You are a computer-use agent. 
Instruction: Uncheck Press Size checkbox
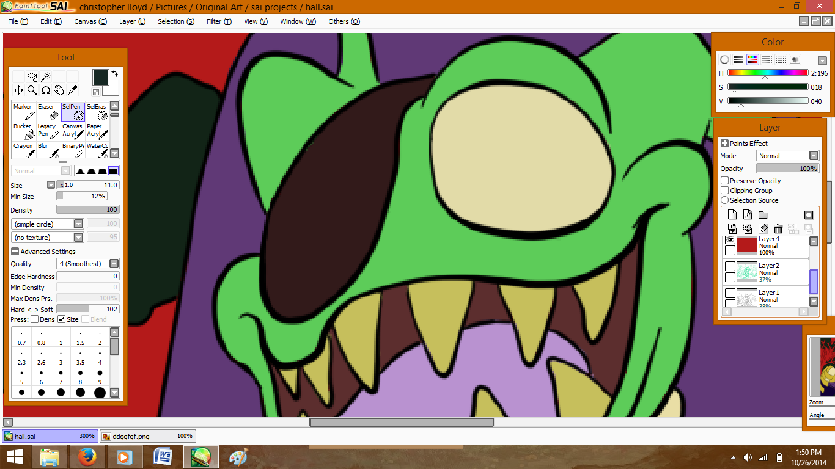62,319
